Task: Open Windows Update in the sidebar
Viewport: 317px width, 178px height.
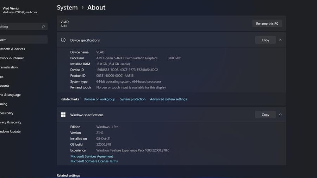Action: pos(11,131)
